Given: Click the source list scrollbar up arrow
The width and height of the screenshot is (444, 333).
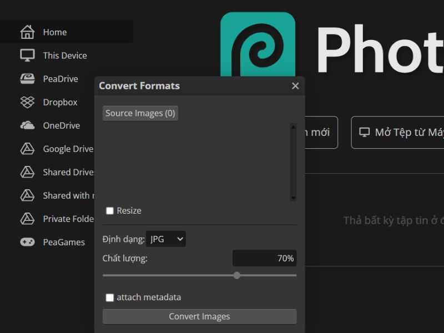Looking at the screenshot, I should click(x=294, y=127).
